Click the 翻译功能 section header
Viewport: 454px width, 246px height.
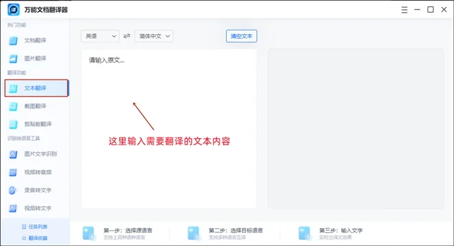tap(16, 73)
